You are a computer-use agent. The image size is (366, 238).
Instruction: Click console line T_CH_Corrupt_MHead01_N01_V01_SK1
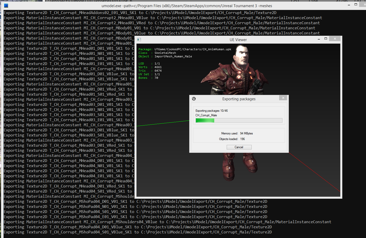[69, 54]
